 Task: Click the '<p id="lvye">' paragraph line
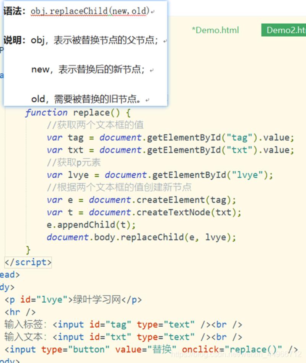pyautogui.click(x=73, y=300)
